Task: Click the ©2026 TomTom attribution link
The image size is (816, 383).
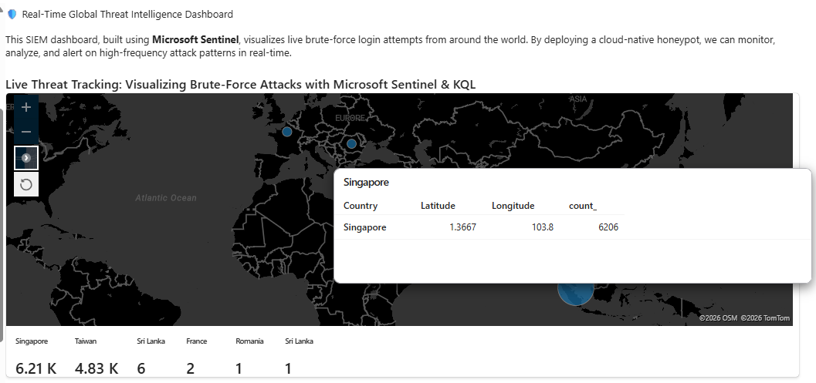Action: click(765, 318)
